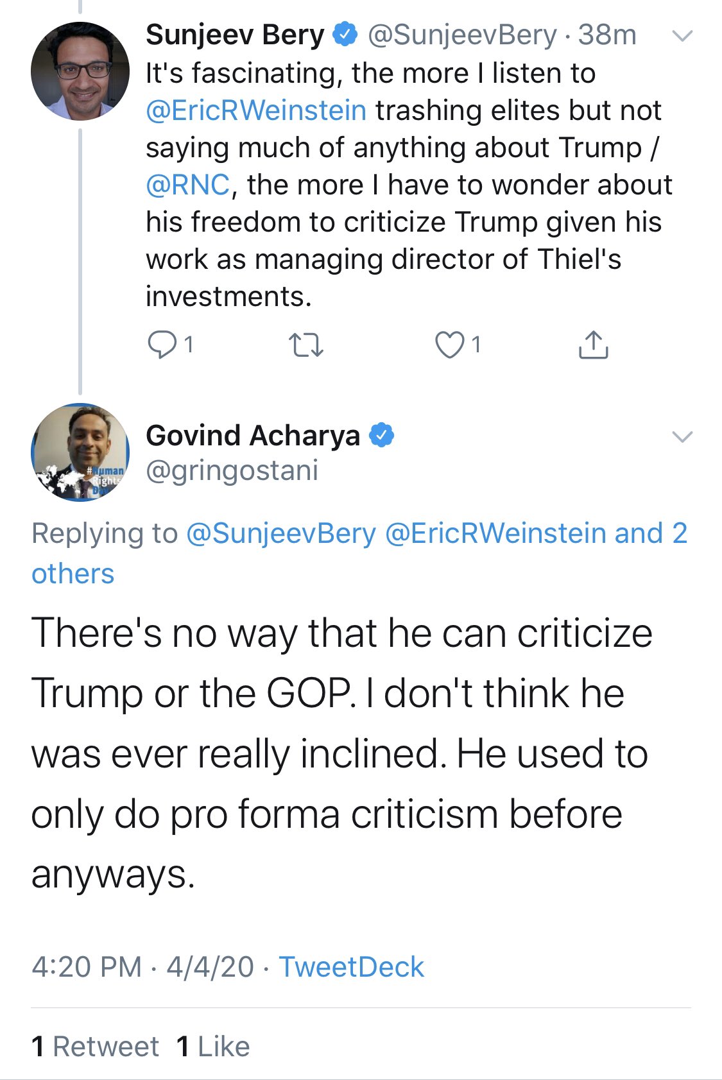View the 1 Retweet list
This screenshot has width=722, height=1080.
(x=95, y=1046)
